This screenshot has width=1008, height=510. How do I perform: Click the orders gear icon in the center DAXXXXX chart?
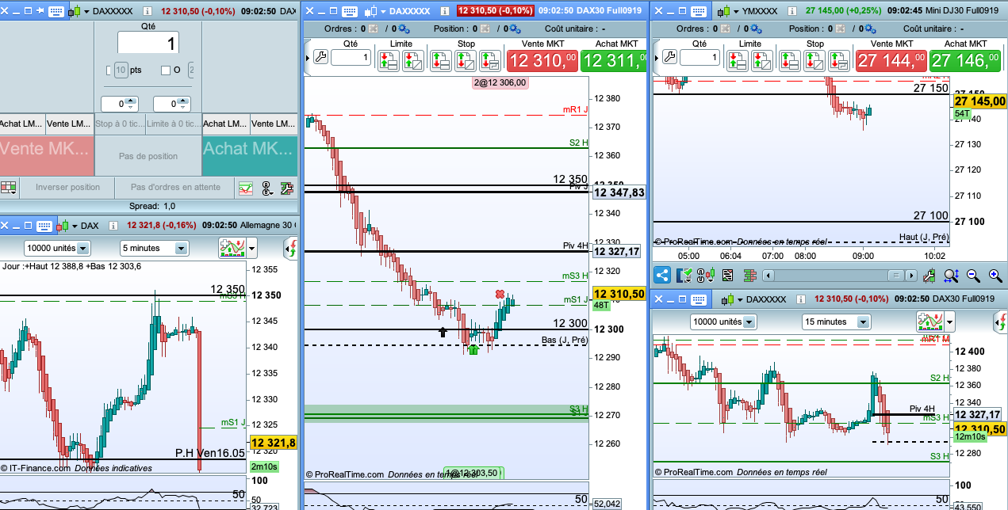click(403, 29)
